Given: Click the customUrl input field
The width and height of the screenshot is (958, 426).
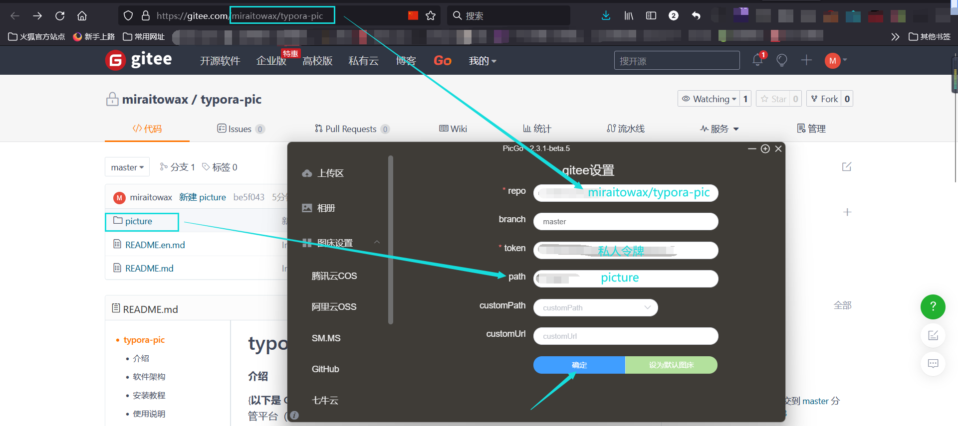Looking at the screenshot, I should [x=626, y=336].
